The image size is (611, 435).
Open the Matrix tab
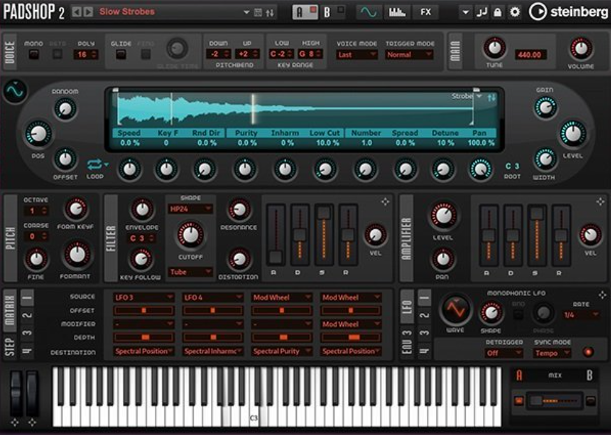pos(10,310)
